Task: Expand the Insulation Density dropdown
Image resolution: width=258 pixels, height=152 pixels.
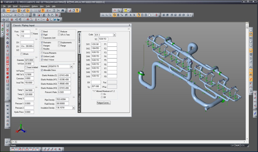Action: 74,108
